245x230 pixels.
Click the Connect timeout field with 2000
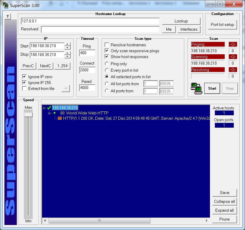click(x=87, y=70)
